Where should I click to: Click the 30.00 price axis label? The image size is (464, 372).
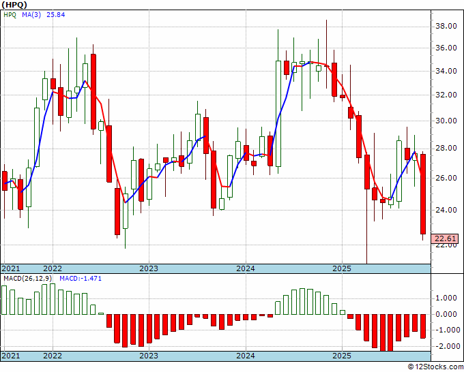pos(446,121)
